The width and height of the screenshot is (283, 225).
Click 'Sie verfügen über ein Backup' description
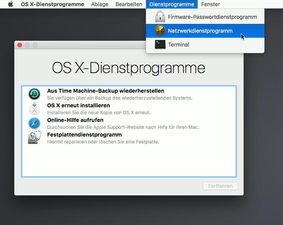click(x=120, y=98)
